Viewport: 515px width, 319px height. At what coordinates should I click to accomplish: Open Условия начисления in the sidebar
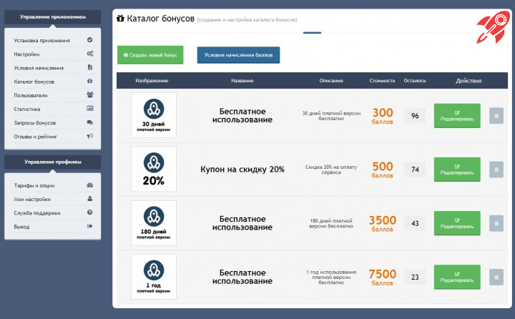click(39, 68)
